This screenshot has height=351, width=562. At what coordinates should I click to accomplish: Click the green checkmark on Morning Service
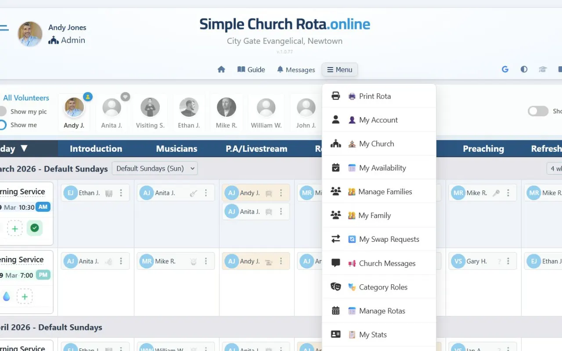click(x=35, y=228)
